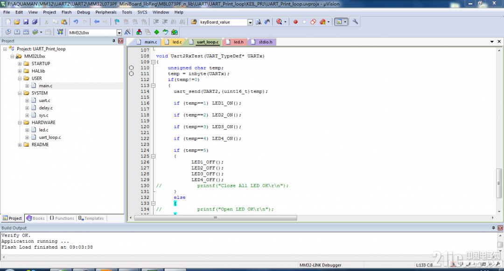Switch to the led.h tab
Viewport: 504px width, 271px height.
[x=235, y=42]
